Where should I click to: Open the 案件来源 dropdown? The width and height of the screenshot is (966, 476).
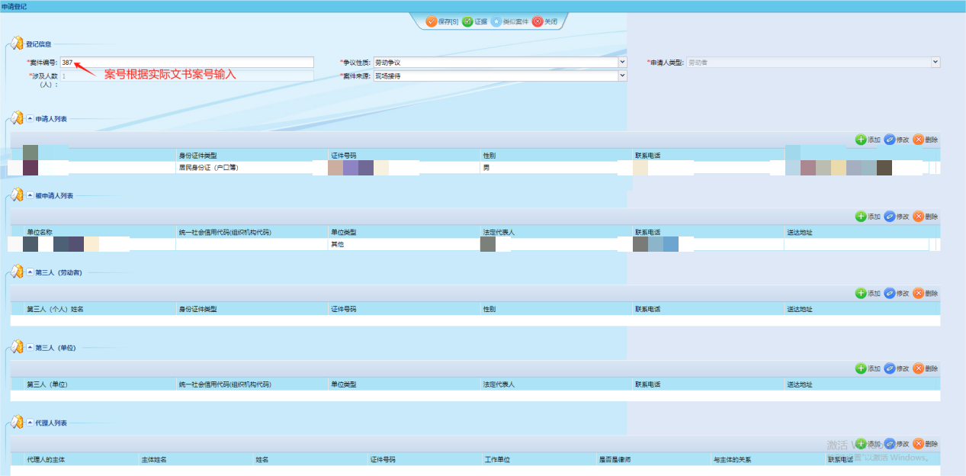622,76
